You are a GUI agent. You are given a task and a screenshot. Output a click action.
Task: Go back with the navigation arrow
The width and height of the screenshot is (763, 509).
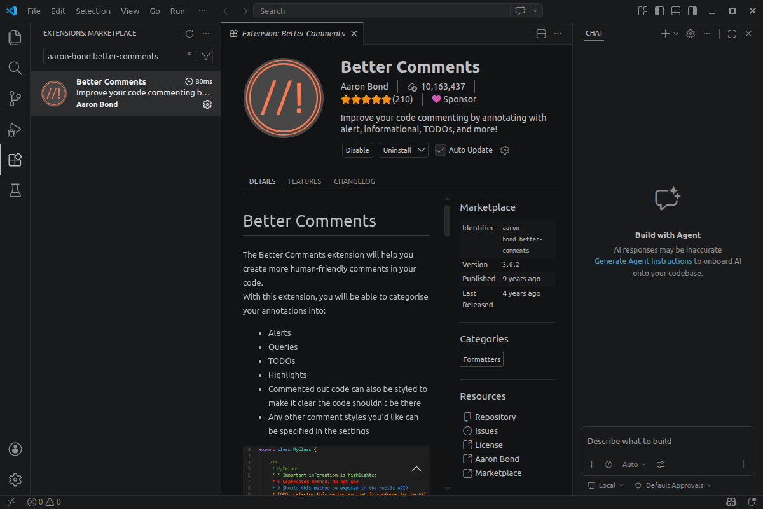(x=228, y=11)
